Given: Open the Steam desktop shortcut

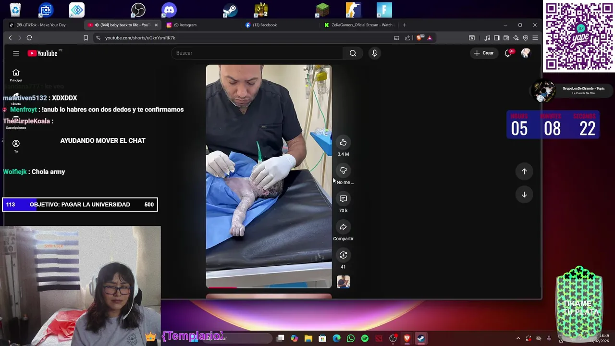Looking at the screenshot, I should coord(230,10).
